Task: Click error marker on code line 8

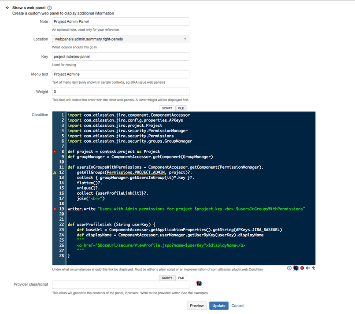Action: click(x=55, y=151)
